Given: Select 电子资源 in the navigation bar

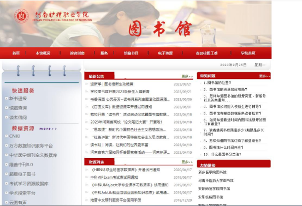Looking at the screenshot, I should (x=165, y=53).
